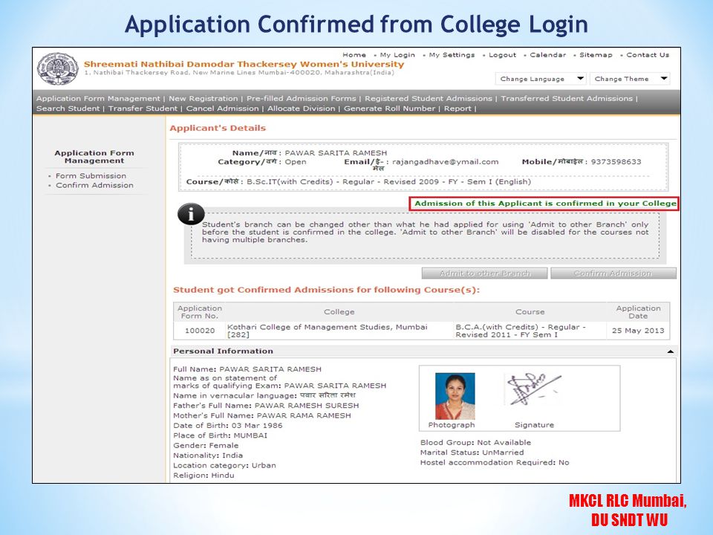Image resolution: width=713 pixels, height=535 pixels.
Task: Click the B.Sc.IT course text
Action: [388, 182]
